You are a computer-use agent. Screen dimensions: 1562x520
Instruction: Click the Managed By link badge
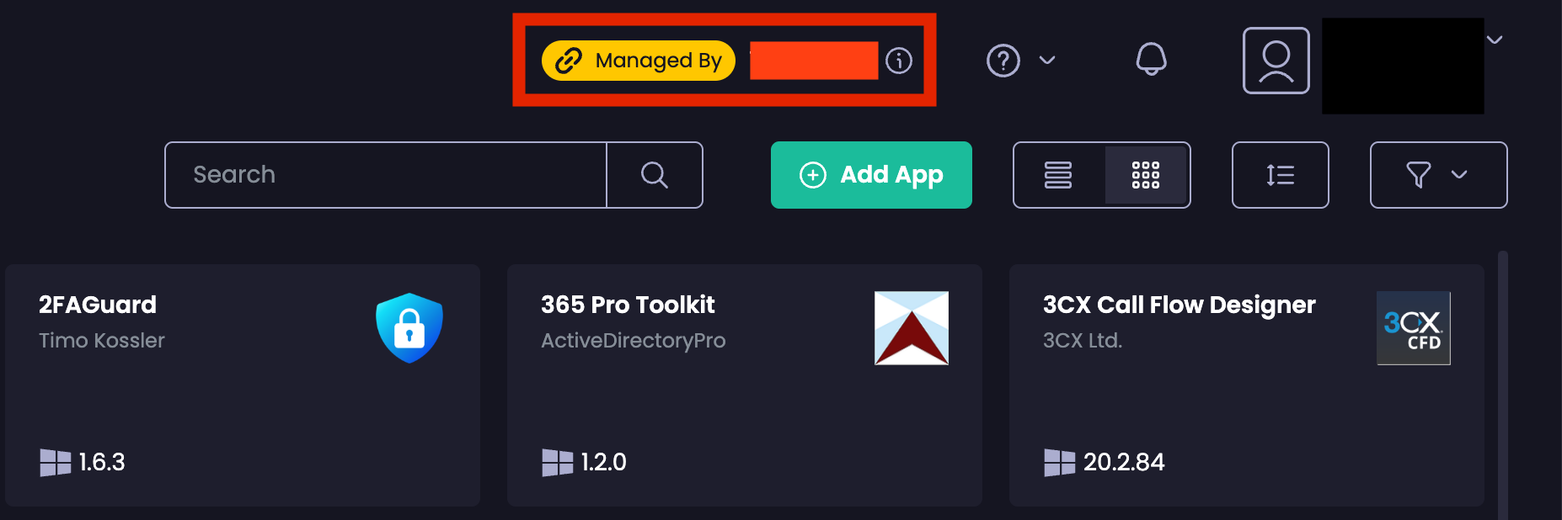(638, 61)
